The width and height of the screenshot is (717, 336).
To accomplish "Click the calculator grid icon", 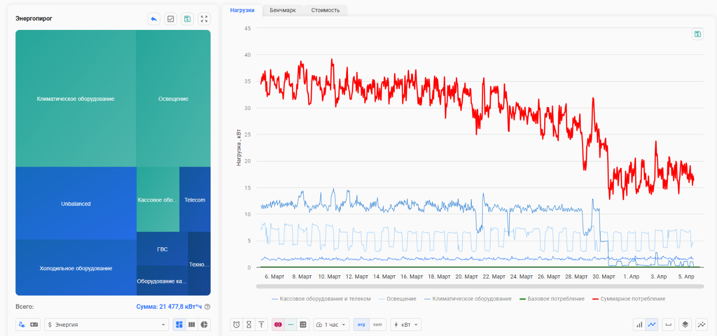I will pos(303,324).
